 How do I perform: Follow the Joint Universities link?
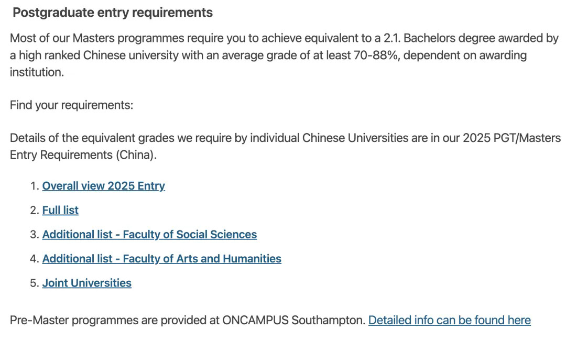tap(86, 283)
